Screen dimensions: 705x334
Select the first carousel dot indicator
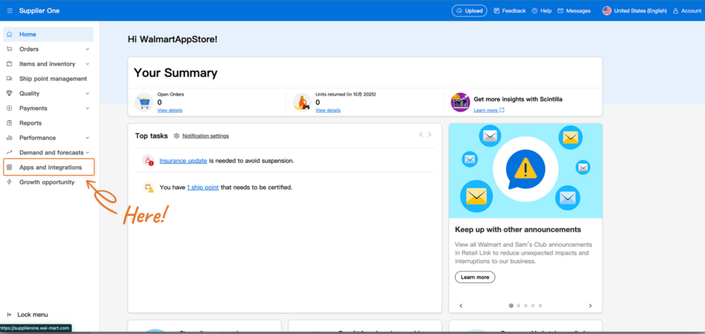click(512, 305)
